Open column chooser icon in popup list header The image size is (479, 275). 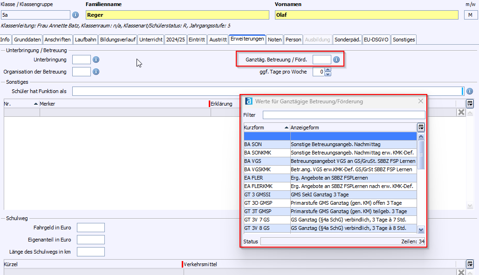[x=421, y=127]
